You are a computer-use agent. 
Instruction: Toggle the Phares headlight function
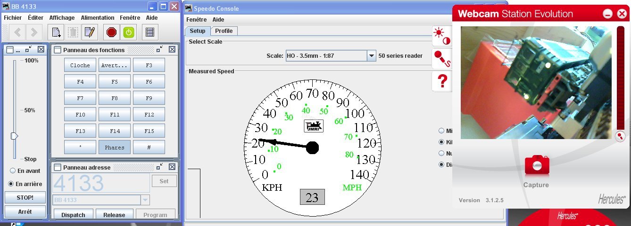[115, 147]
